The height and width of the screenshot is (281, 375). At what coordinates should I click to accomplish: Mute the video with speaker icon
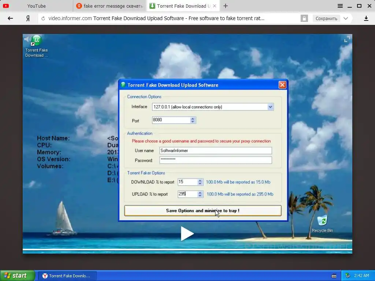point(27,39)
